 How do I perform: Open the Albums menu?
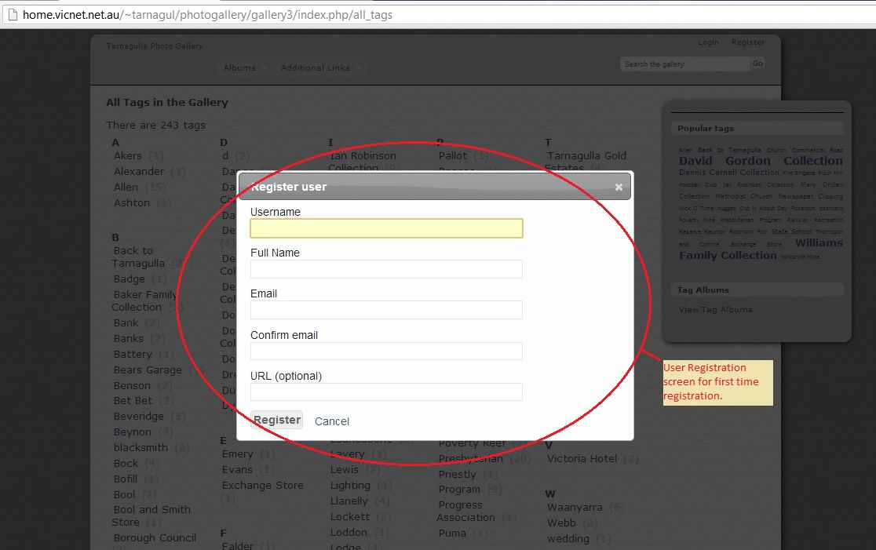[239, 68]
